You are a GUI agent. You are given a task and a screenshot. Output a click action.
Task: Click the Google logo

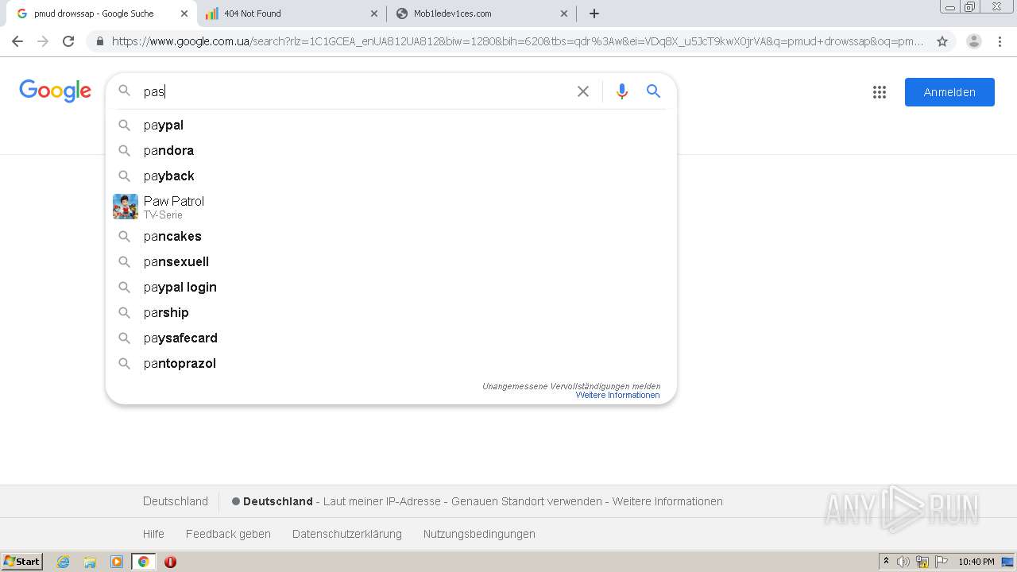(55, 91)
